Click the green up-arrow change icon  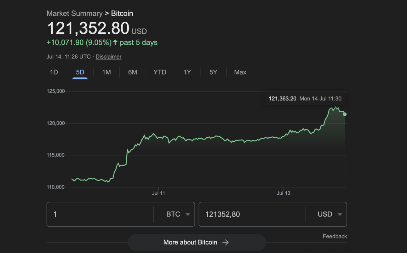tap(115, 42)
